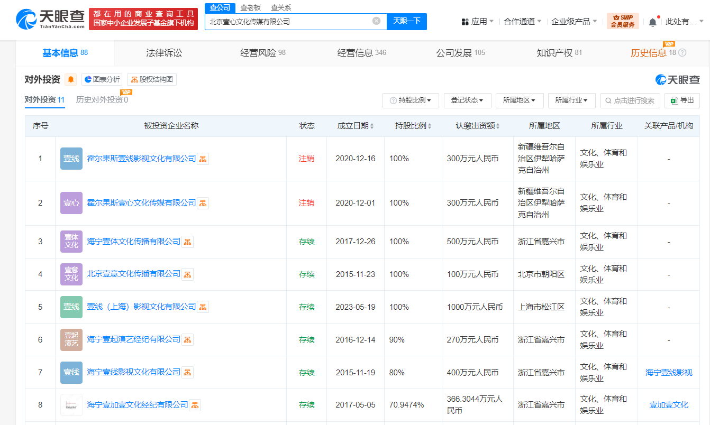Expand the 登记状态 filter dropdown
Viewport: 710px width, 425px height.
(467, 100)
